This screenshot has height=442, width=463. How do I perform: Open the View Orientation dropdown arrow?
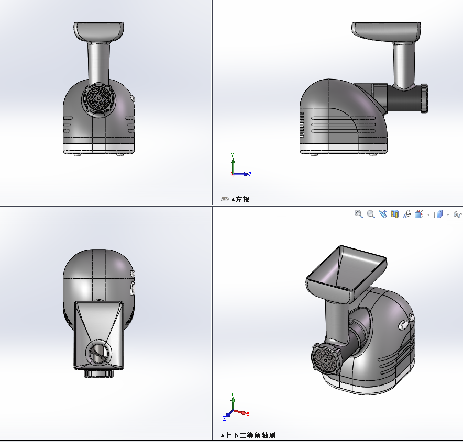click(x=429, y=214)
